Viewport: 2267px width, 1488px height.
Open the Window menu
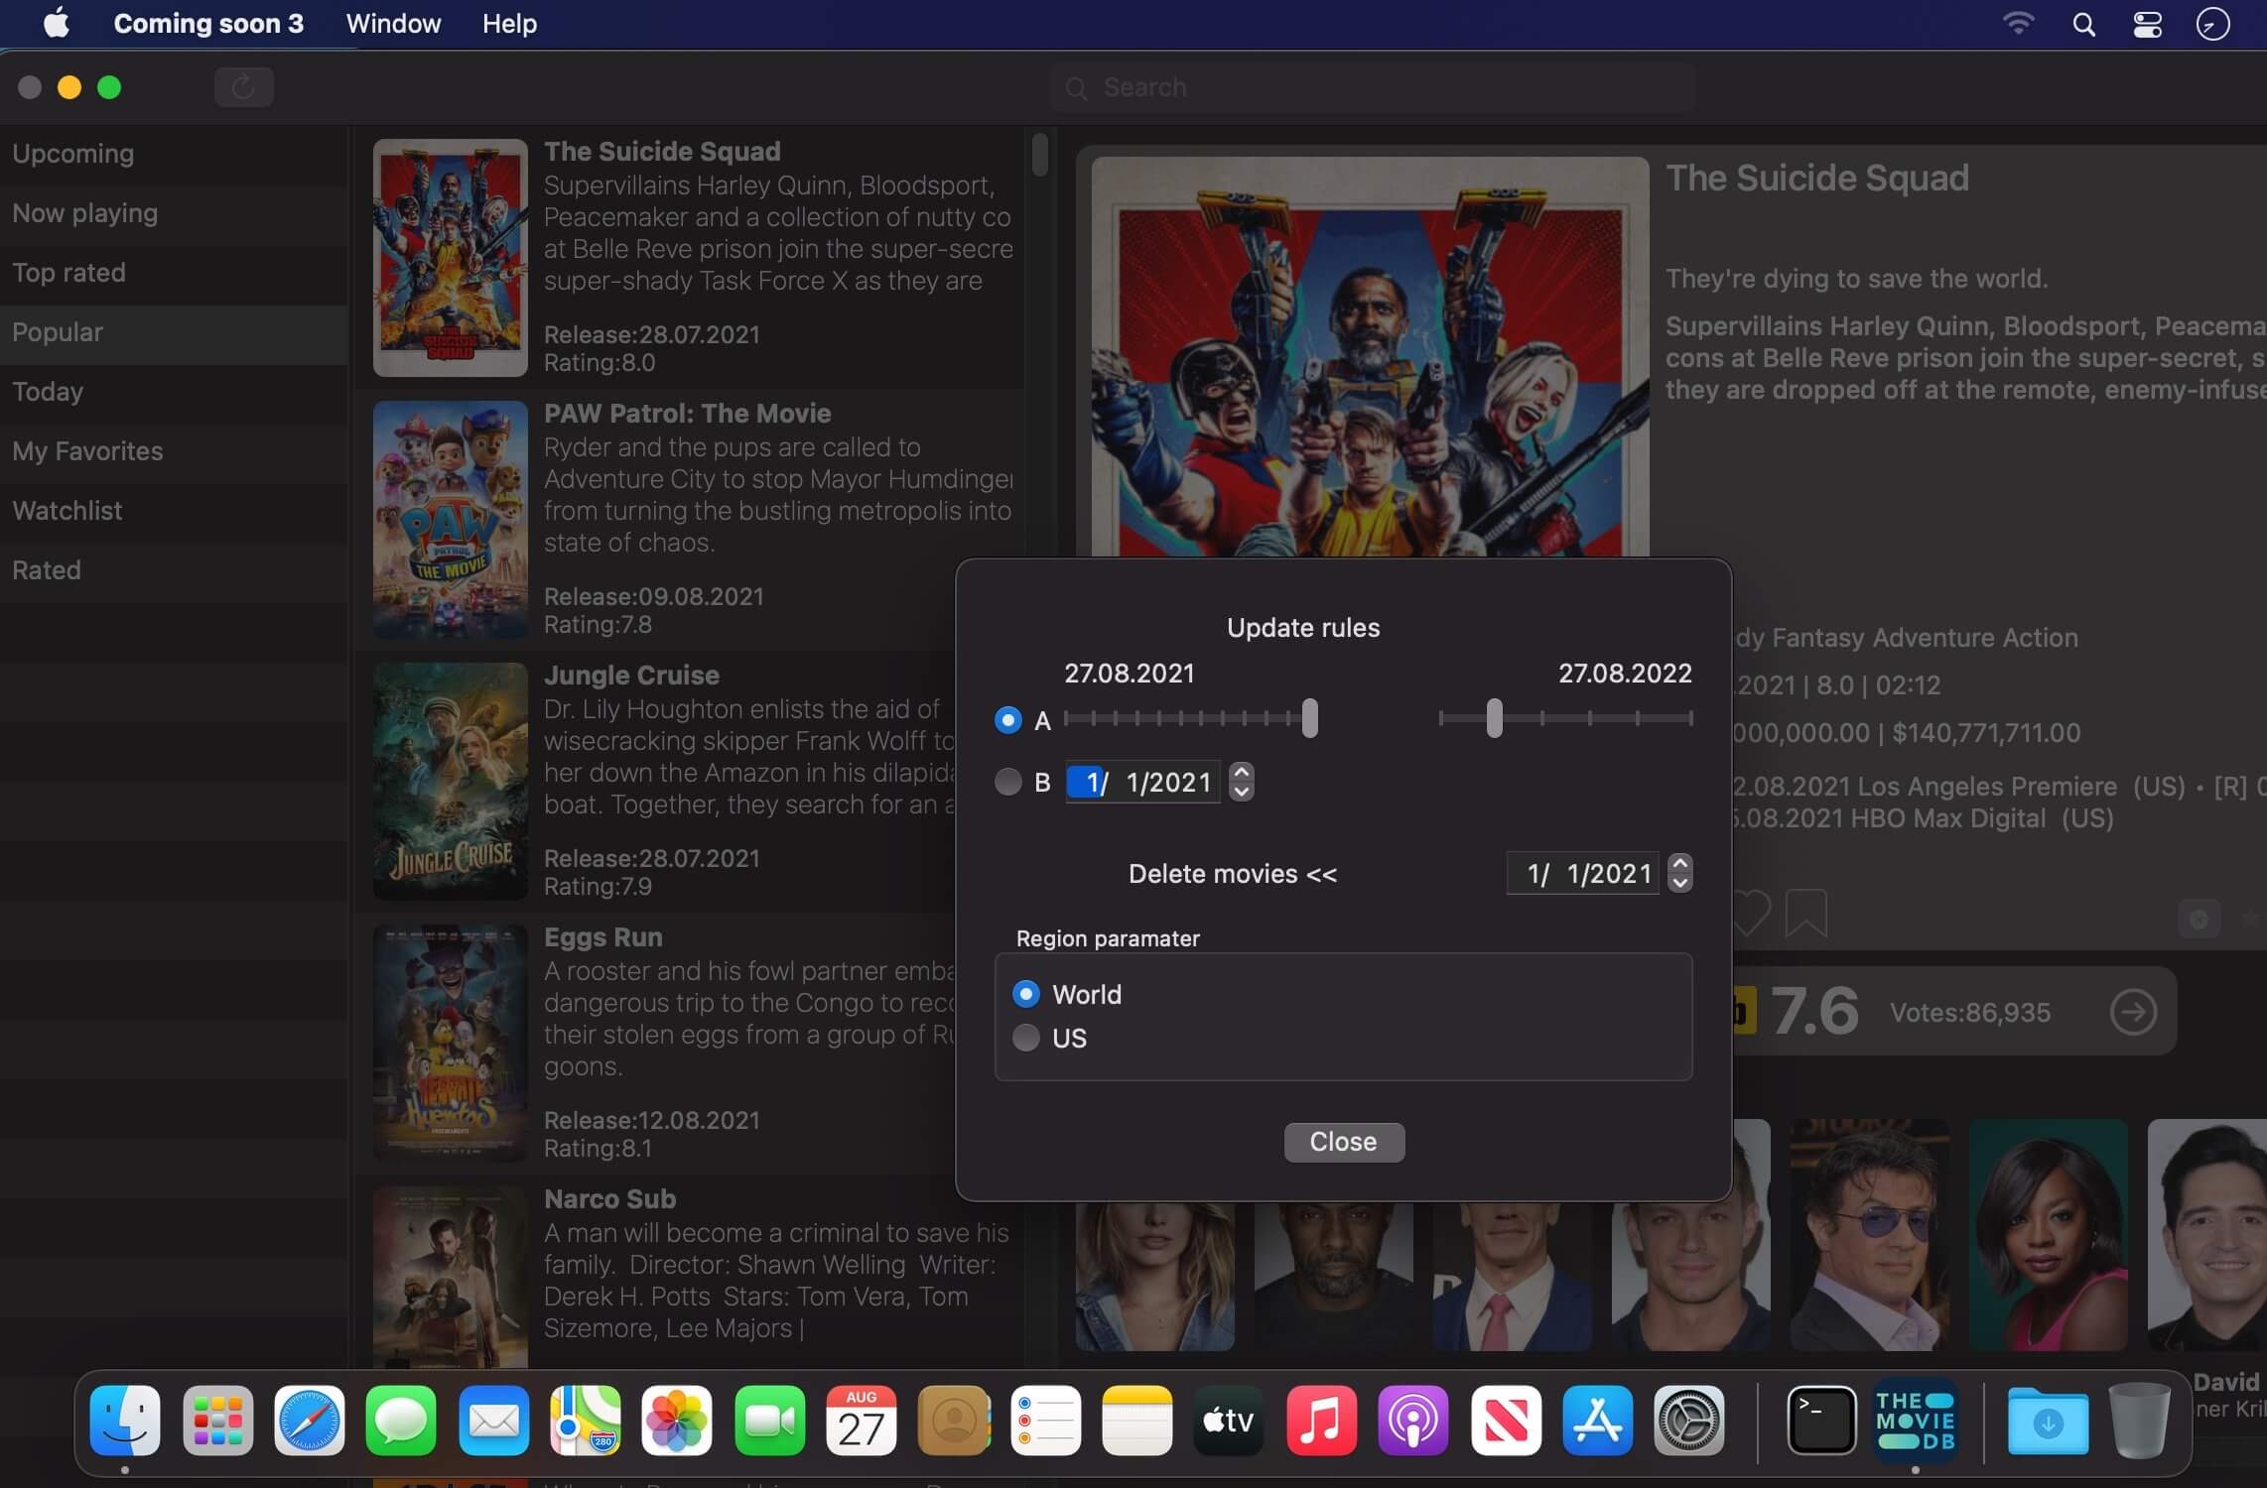click(393, 24)
